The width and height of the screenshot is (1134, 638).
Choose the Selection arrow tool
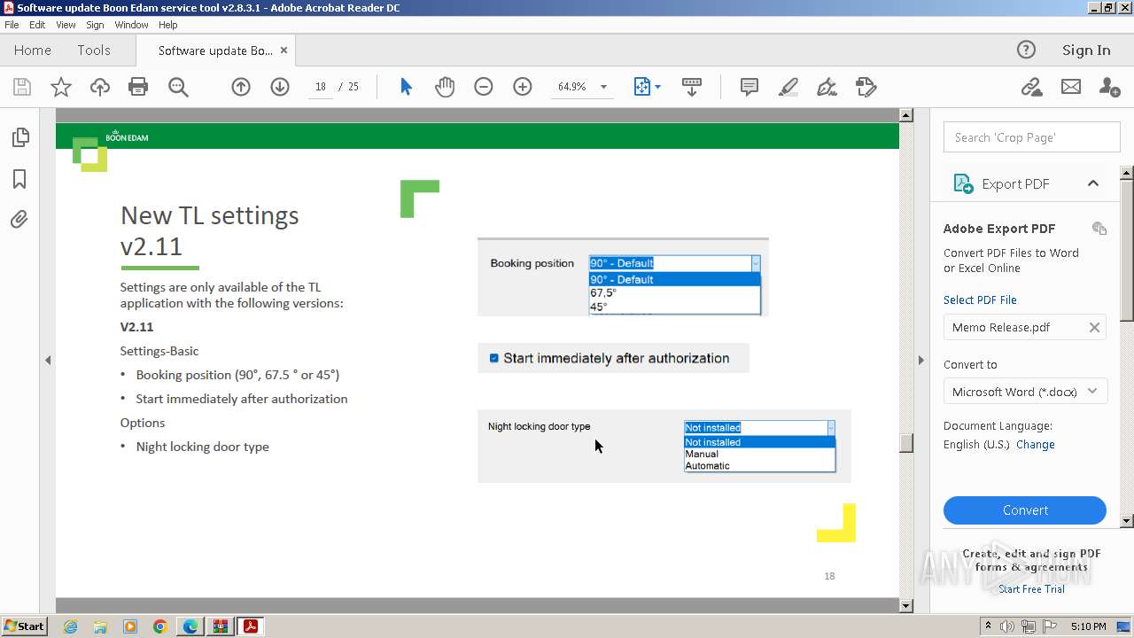click(406, 87)
